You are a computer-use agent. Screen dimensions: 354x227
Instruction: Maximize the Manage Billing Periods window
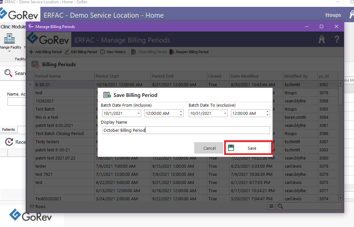(321, 26)
